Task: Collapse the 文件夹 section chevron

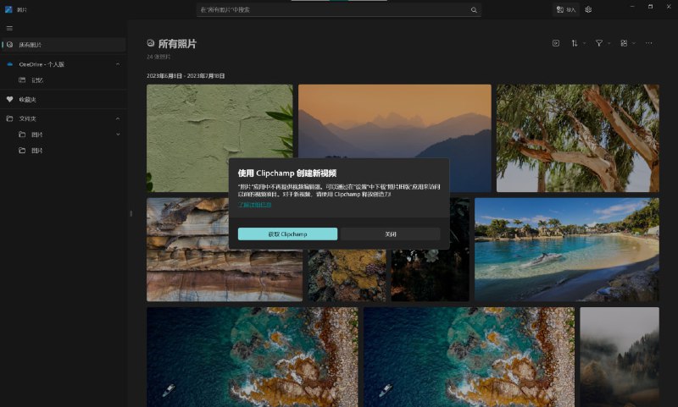Action: [118, 118]
